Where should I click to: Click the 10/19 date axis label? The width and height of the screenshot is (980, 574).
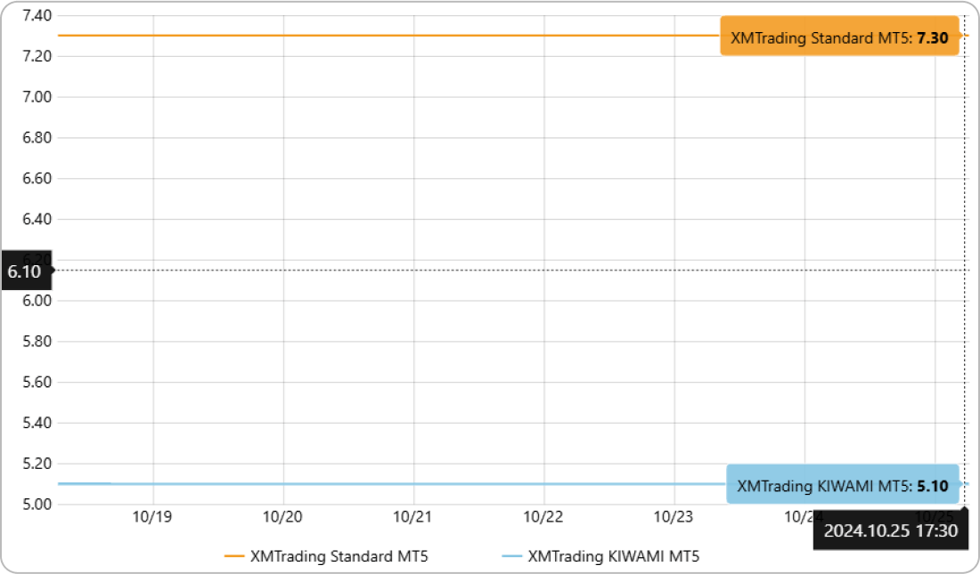[153, 517]
